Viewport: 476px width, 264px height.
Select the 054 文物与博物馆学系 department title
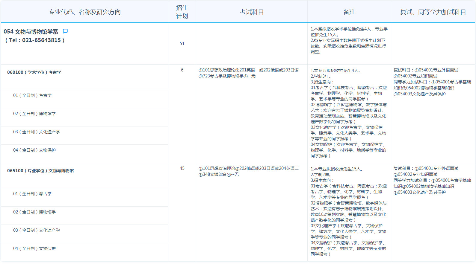[x=31, y=32]
